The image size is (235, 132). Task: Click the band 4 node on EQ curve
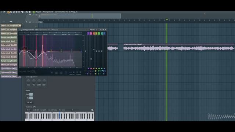point(51,51)
